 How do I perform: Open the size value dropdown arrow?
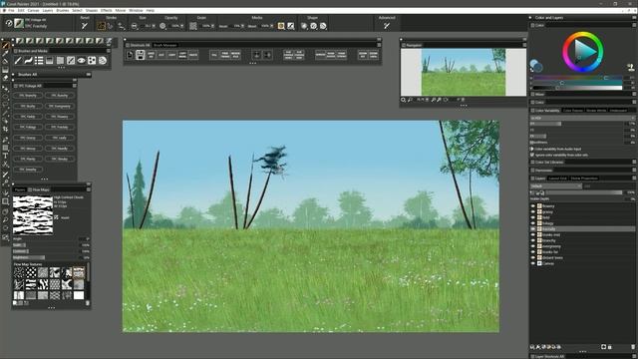coord(154,26)
